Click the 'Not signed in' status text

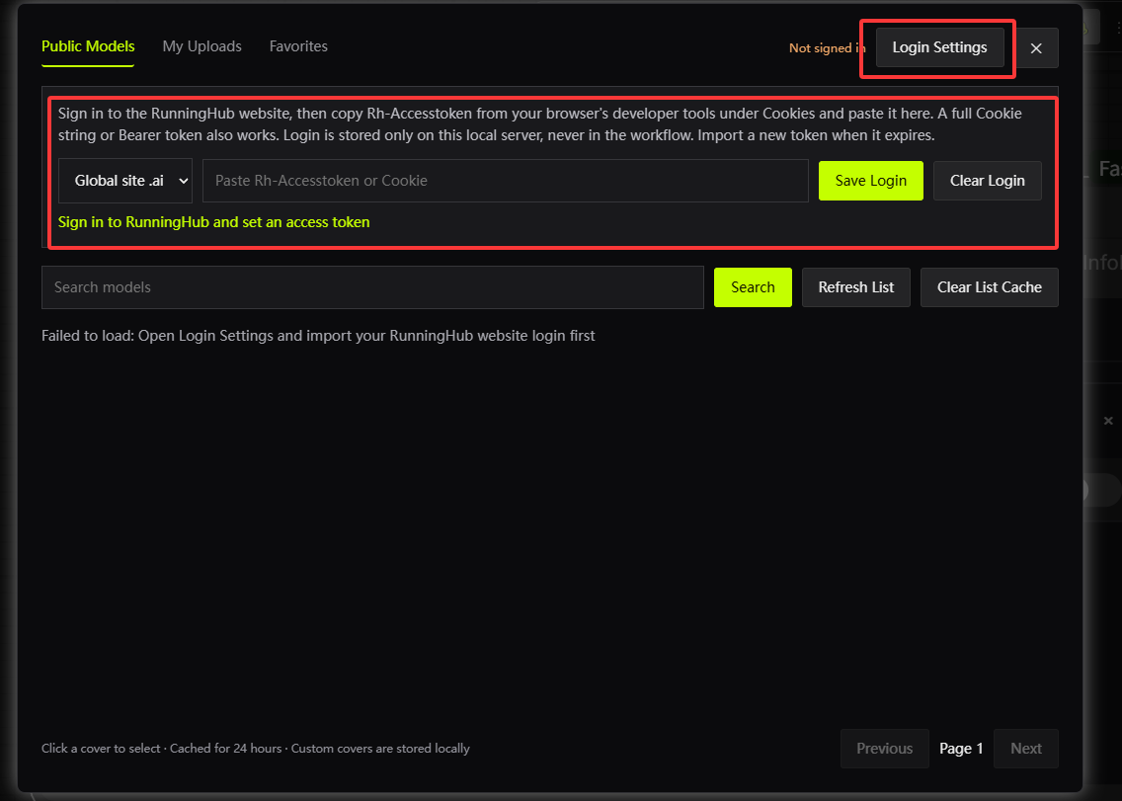(828, 48)
